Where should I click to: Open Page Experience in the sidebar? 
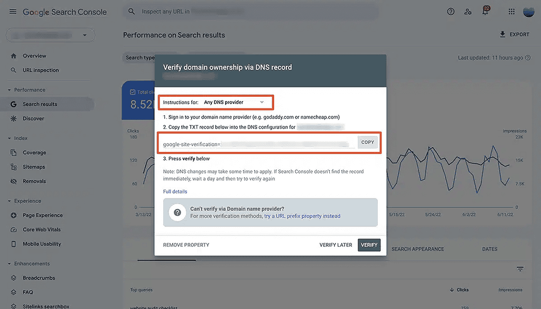[43, 215]
